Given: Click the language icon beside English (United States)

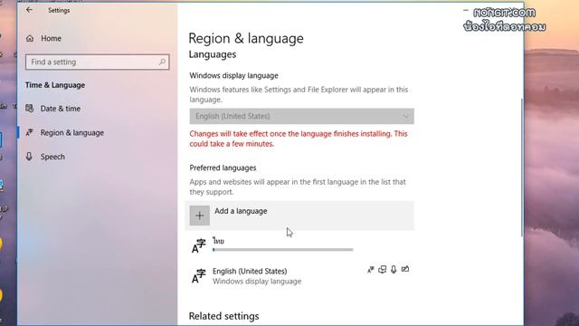Looking at the screenshot, I should point(199,276).
